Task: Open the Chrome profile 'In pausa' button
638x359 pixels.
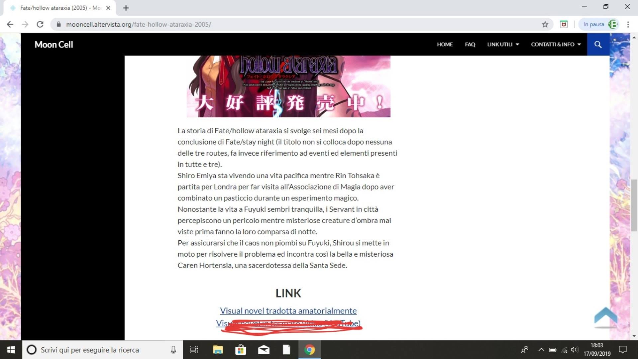Action: (599, 24)
